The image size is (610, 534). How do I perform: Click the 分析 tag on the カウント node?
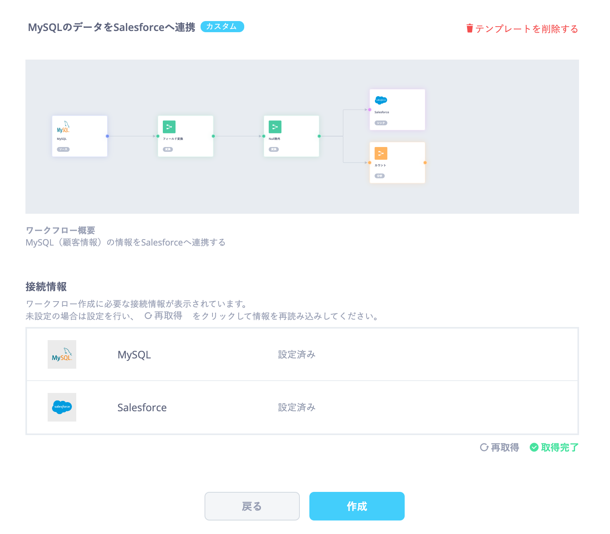point(380,176)
